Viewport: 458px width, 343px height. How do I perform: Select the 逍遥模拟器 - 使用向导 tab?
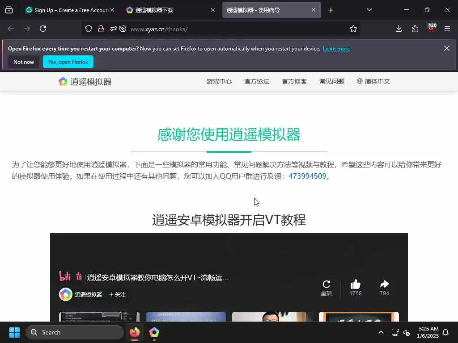click(x=271, y=10)
